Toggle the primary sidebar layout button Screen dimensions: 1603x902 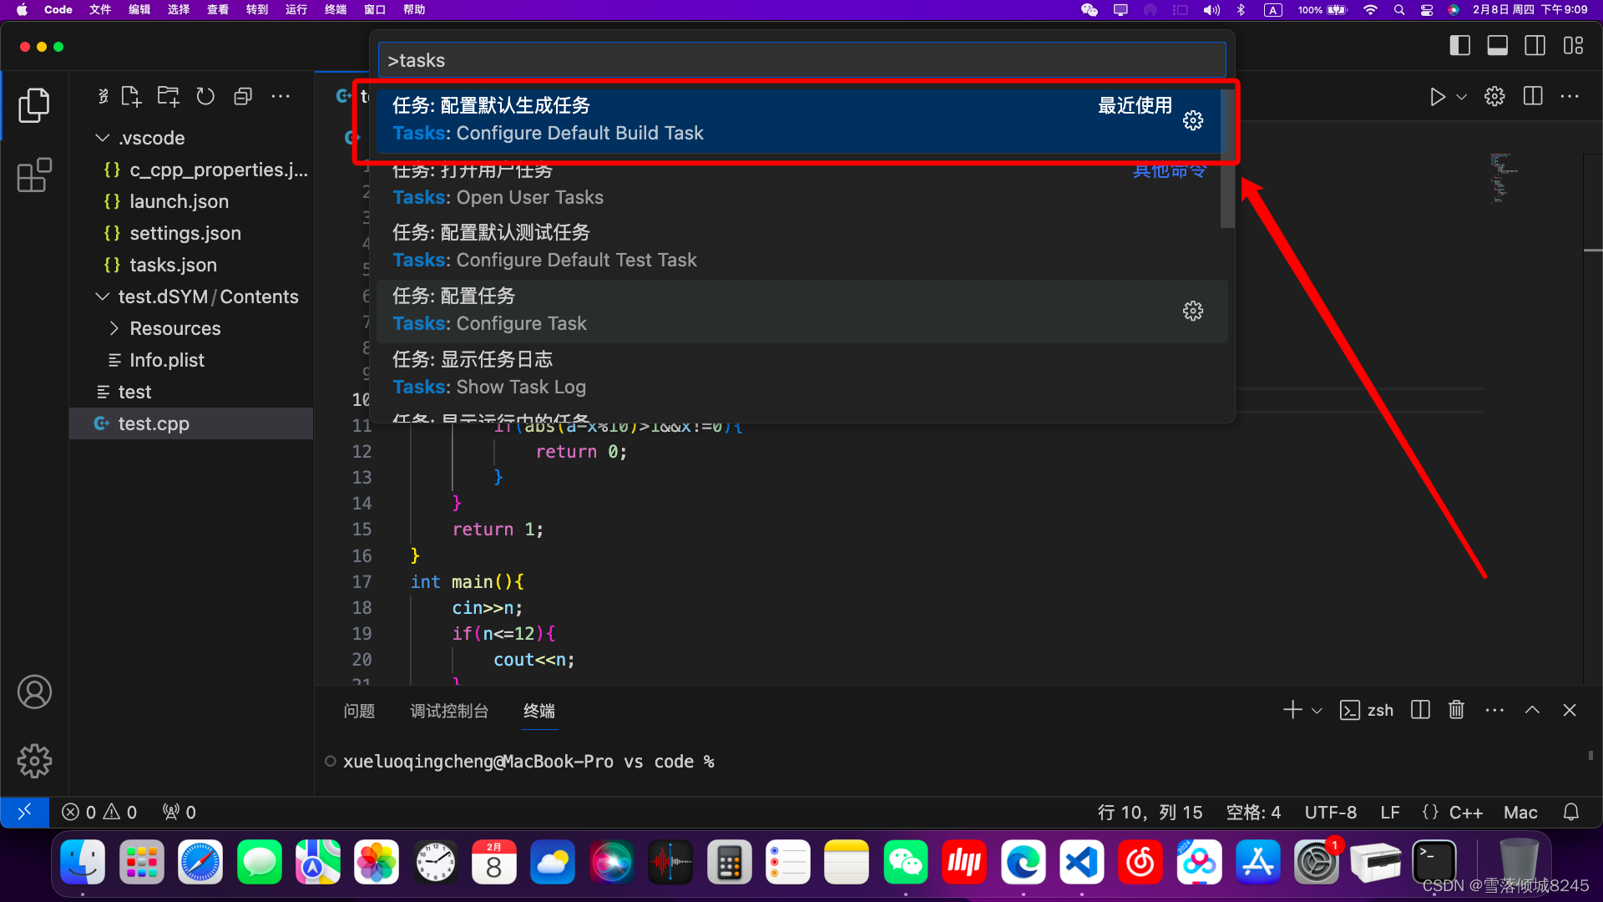tap(1459, 46)
